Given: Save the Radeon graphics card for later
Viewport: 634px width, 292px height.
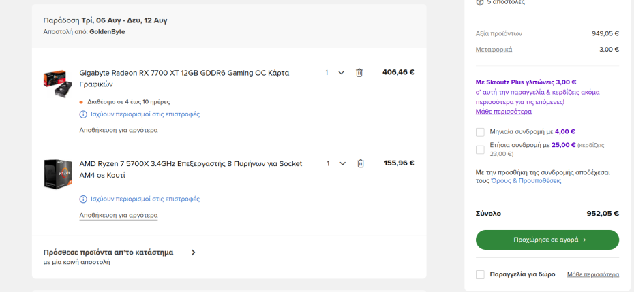Looking at the screenshot, I should tap(119, 130).
